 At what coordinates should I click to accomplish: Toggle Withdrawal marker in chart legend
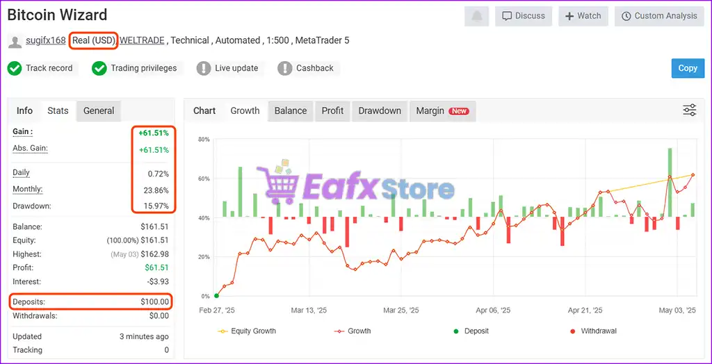(x=593, y=331)
